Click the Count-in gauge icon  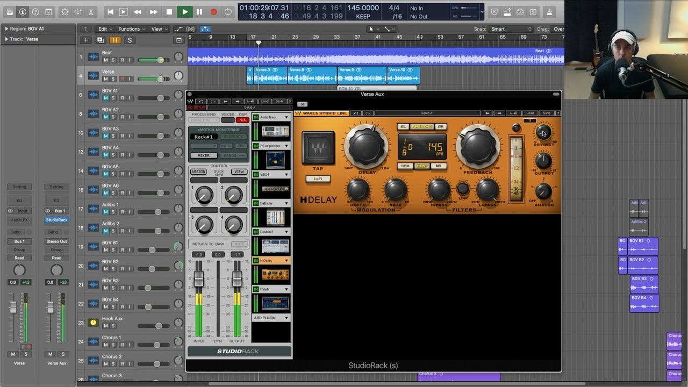pos(520,11)
